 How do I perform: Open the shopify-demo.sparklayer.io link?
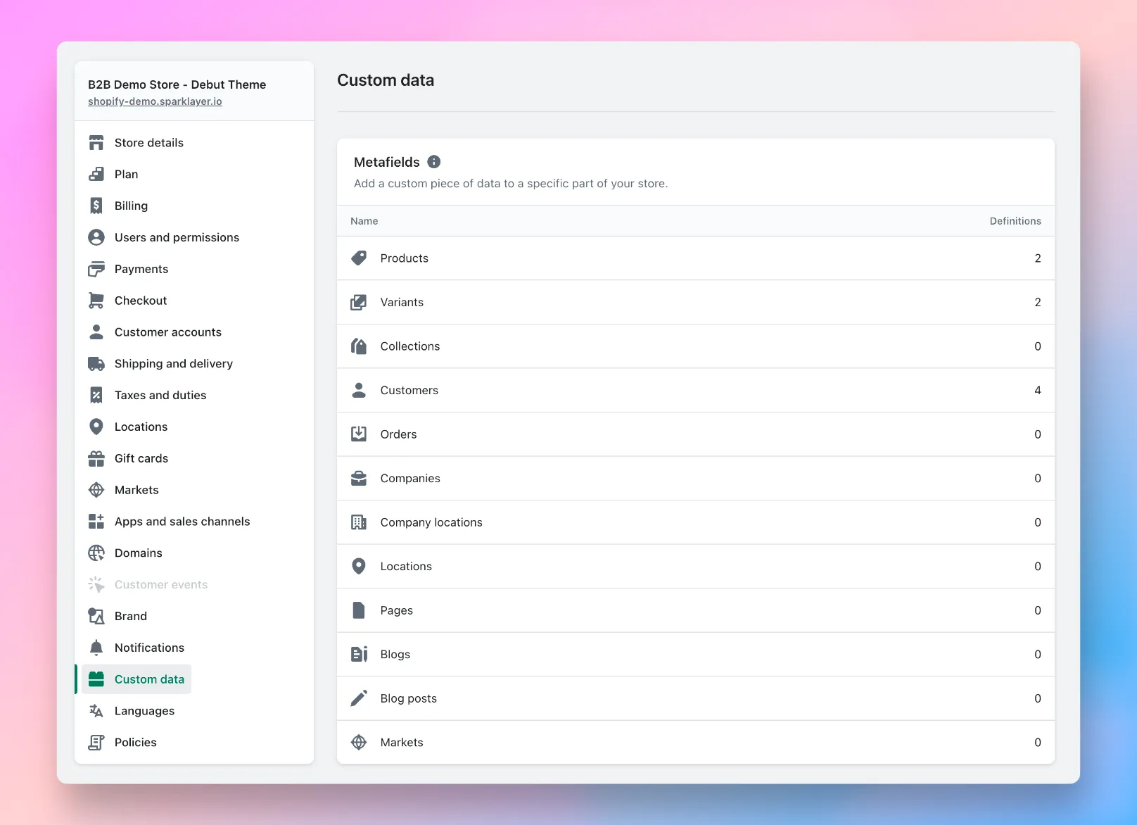tap(155, 101)
